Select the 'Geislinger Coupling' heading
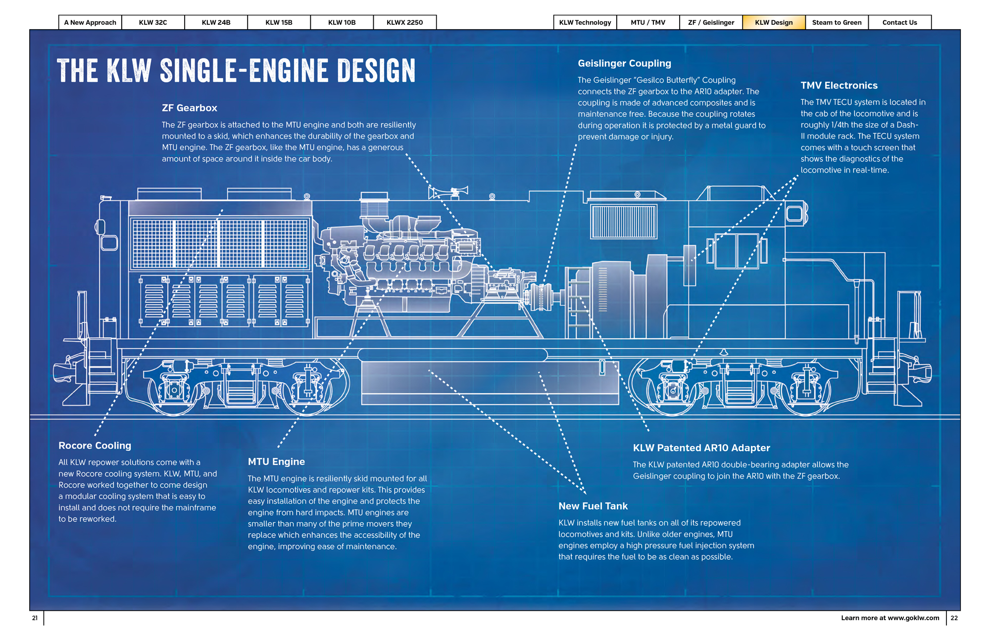The height and width of the screenshot is (640, 990). pos(624,63)
